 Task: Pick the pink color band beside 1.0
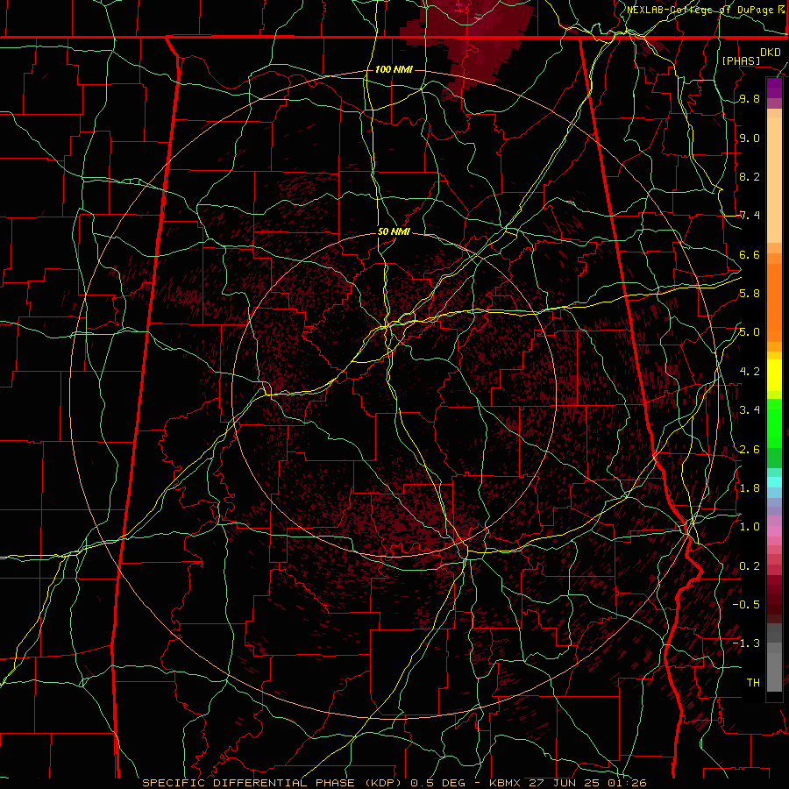point(774,531)
